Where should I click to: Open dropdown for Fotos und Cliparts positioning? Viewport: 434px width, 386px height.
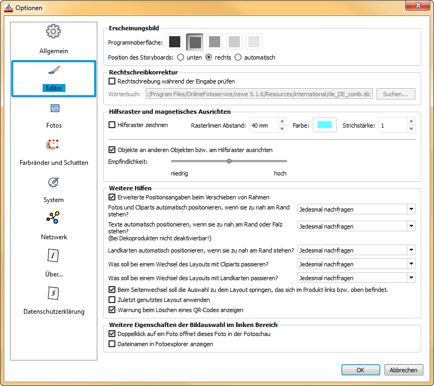(x=411, y=209)
